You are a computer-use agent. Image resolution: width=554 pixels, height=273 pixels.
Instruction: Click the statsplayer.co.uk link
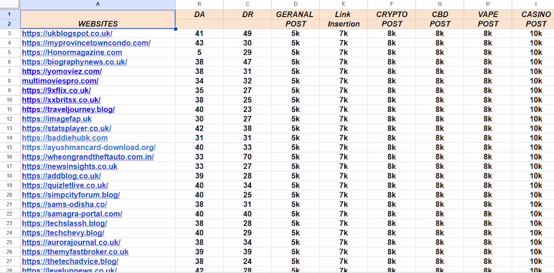(66, 128)
